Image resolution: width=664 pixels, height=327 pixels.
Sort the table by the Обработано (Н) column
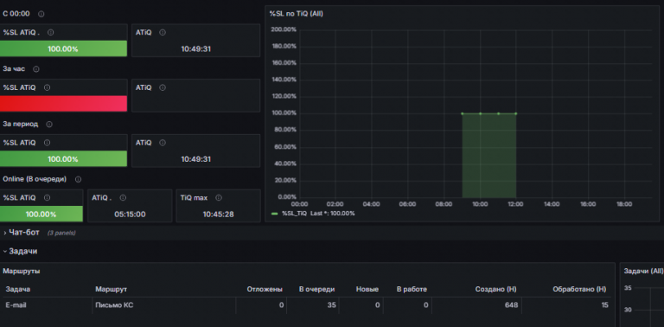(x=579, y=289)
